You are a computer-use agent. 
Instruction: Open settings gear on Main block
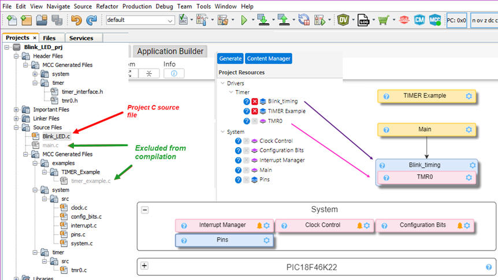pos(469,129)
